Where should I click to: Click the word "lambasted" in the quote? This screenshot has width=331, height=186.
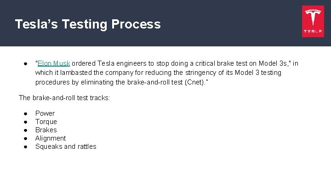[70, 73]
